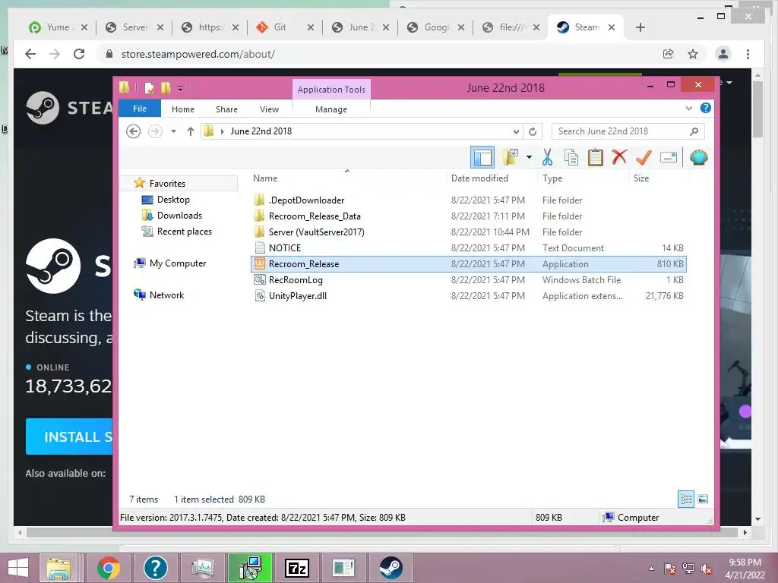Open the Chrome three-dot menu
Image resolution: width=778 pixels, height=583 pixels.
[x=748, y=54]
